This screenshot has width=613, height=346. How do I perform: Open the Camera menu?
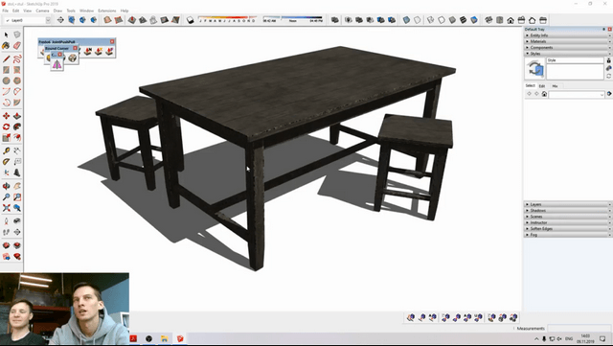click(42, 11)
